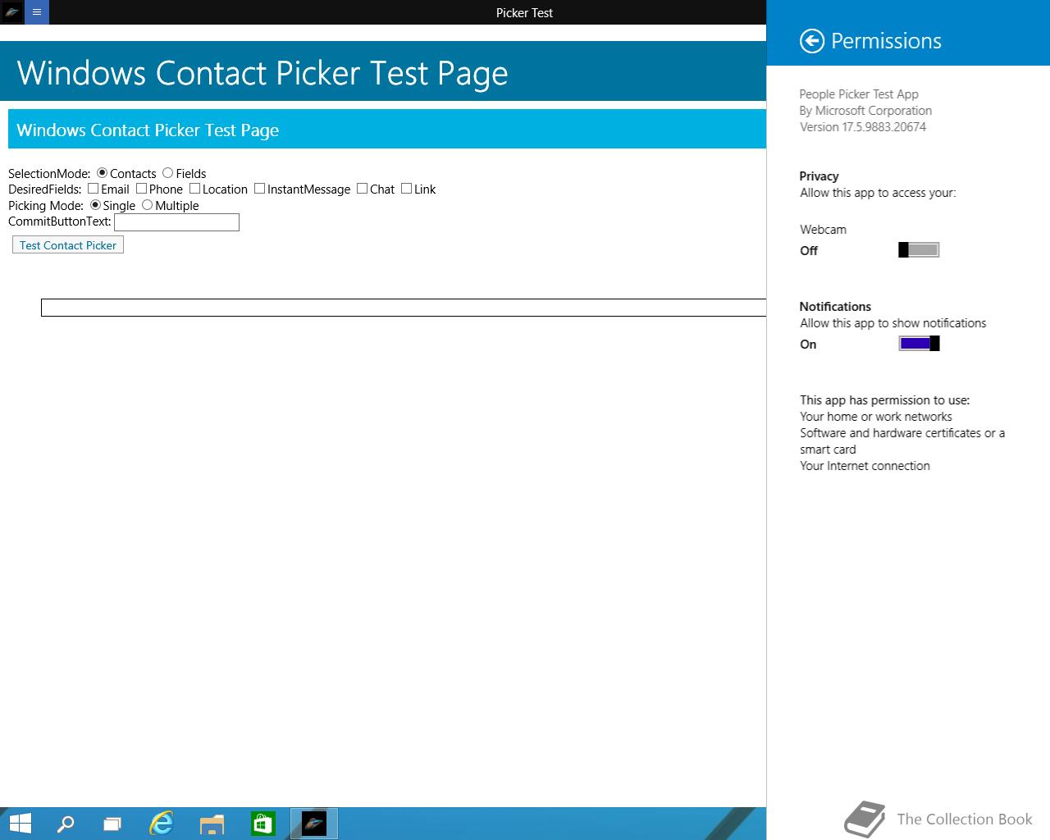Check the Chat desired field

pyautogui.click(x=362, y=189)
